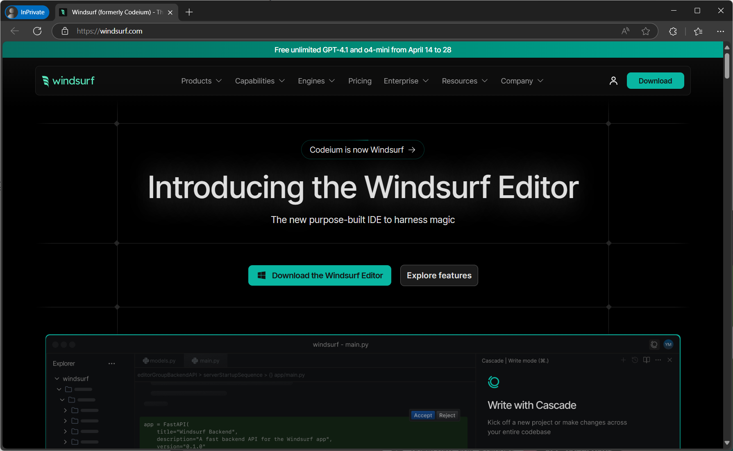This screenshot has width=733, height=451.
Task: Open a new browser tab
Action: [189, 12]
